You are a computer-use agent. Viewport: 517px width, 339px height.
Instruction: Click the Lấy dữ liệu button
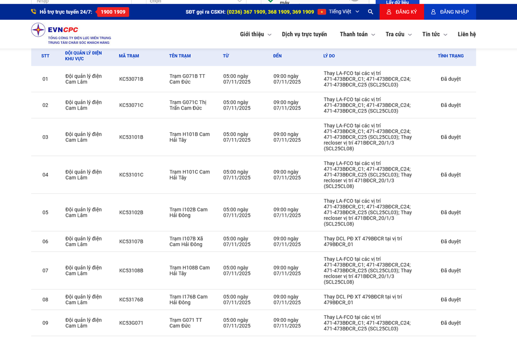tap(397, 3)
